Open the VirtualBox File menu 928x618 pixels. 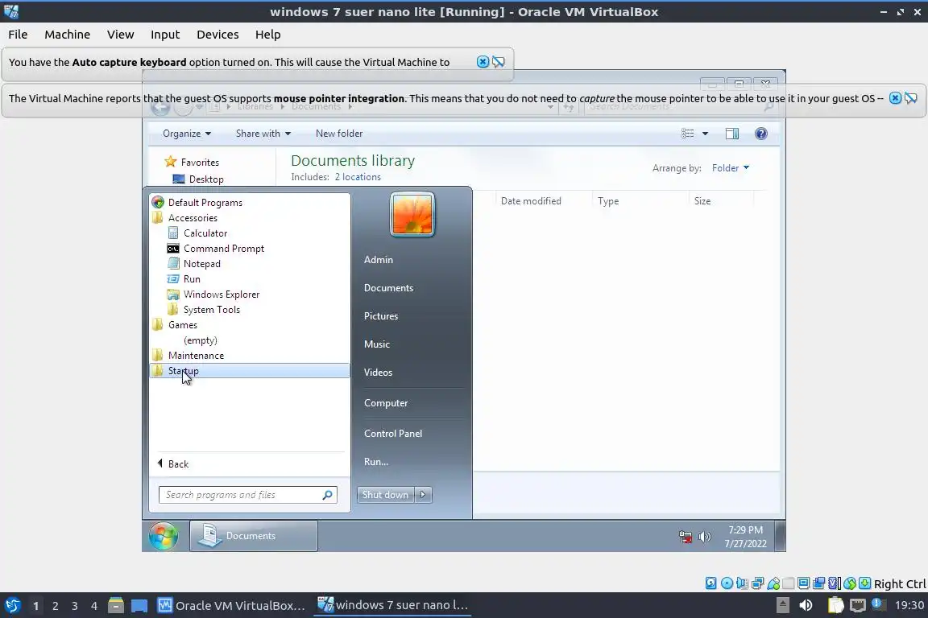(18, 35)
